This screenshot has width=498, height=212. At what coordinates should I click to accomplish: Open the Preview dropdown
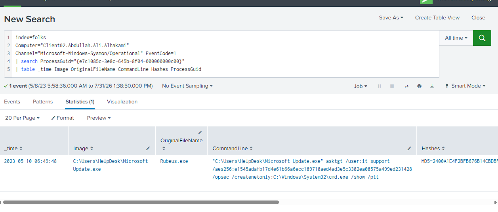pos(99,118)
